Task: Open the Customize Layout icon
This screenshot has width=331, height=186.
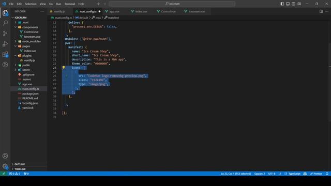Action: point(299,4)
